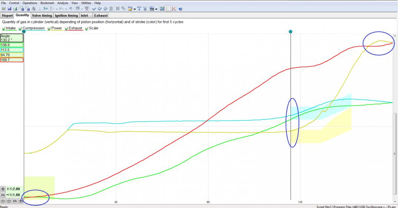This screenshot has height=208, width=398.
Task: Click the vertical zoom-in plus button
Action: [3, 189]
